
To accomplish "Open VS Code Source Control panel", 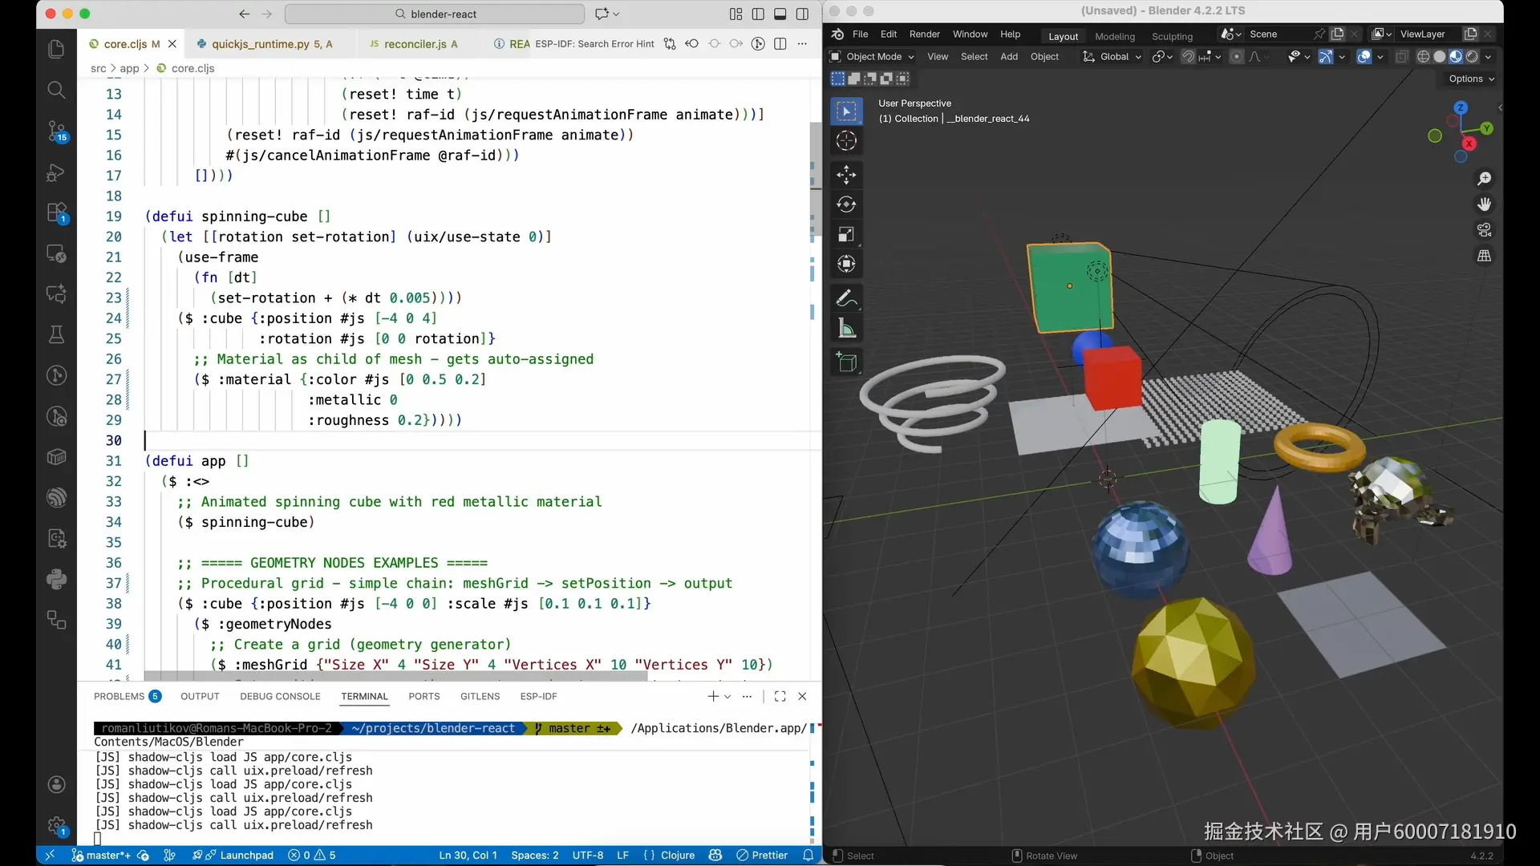I will tap(56, 131).
